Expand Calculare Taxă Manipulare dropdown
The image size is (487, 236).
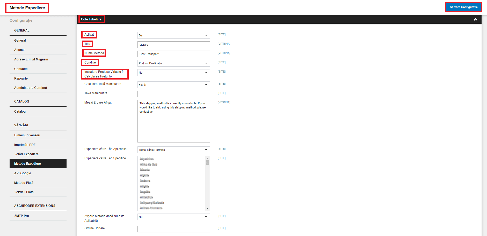[173, 85]
